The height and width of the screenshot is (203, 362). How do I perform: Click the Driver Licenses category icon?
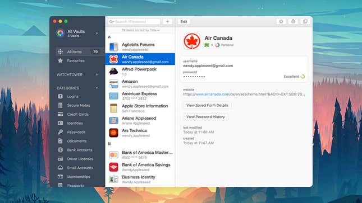click(60, 159)
